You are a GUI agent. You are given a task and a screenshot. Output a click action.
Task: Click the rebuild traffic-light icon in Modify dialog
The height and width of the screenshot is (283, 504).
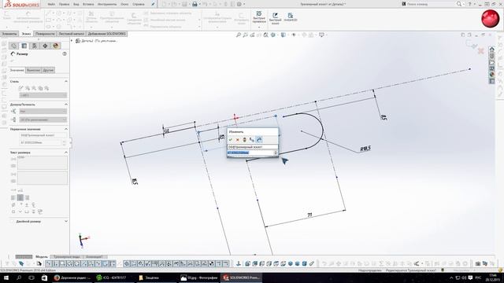(244, 140)
